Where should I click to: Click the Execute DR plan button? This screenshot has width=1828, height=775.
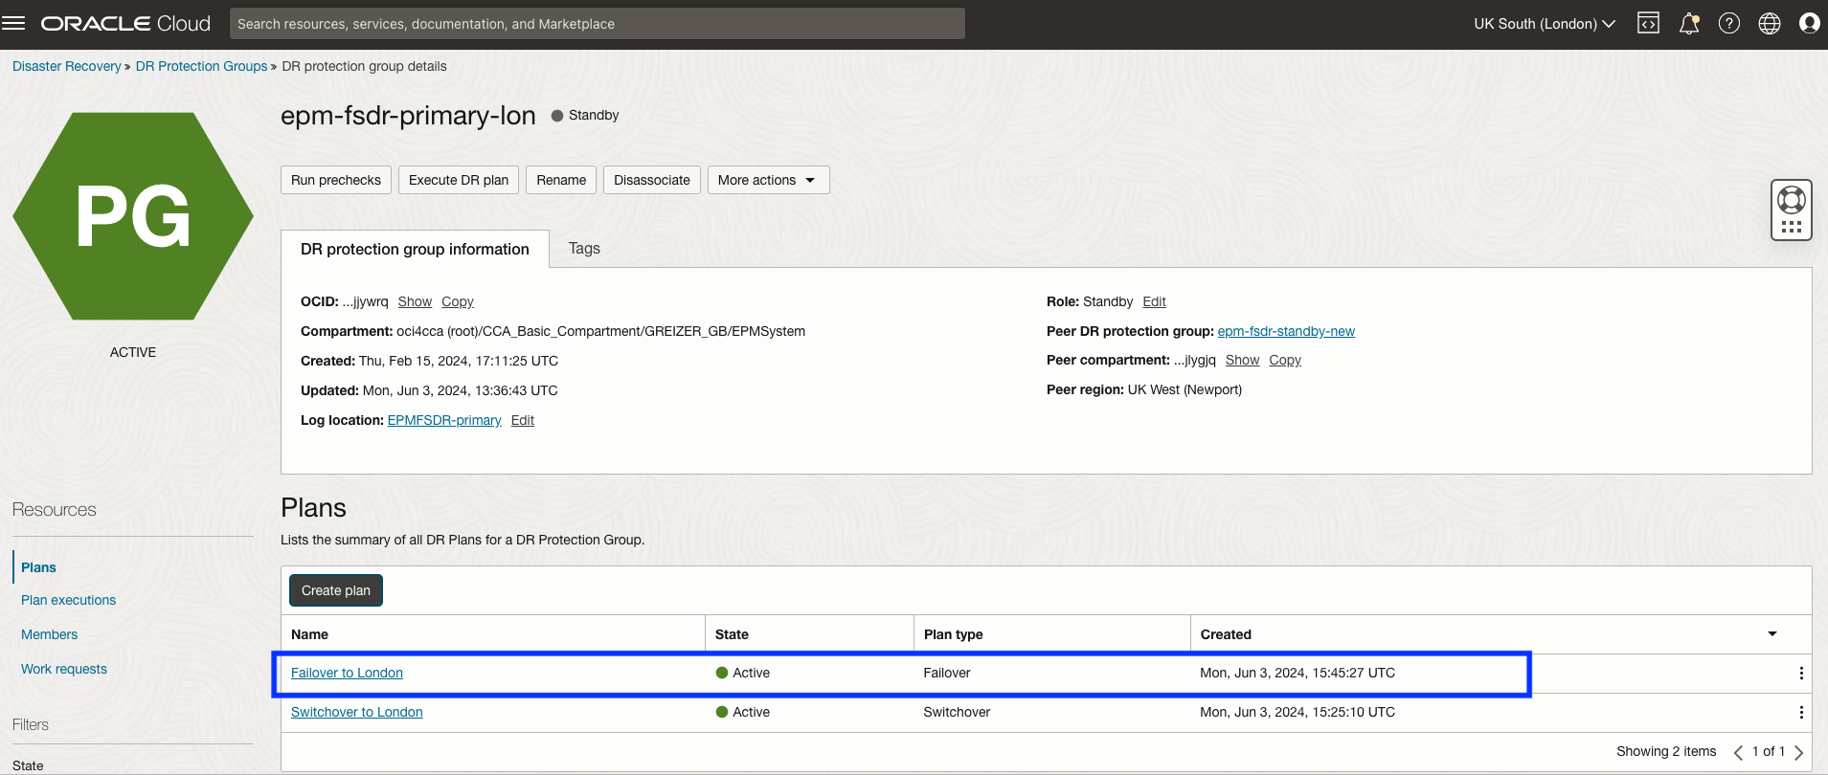[x=459, y=180]
